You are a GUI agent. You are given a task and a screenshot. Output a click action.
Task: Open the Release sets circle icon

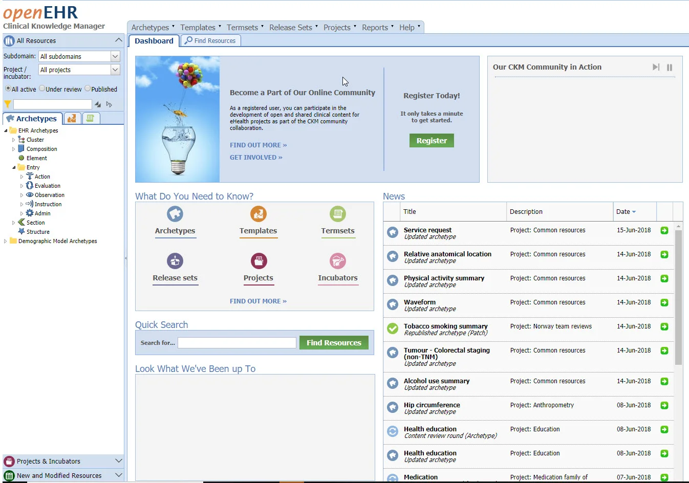(x=175, y=261)
